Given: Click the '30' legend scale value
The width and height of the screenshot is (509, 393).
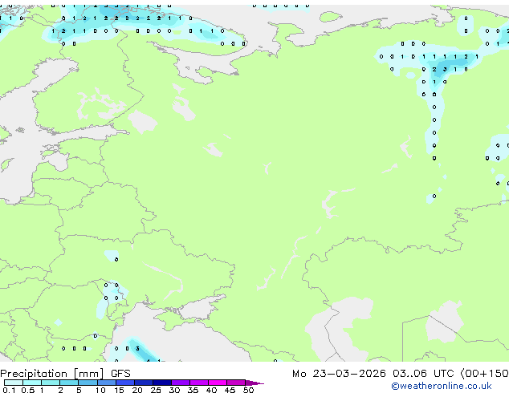Looking at the screenshot, I should [x=174, y=390].
